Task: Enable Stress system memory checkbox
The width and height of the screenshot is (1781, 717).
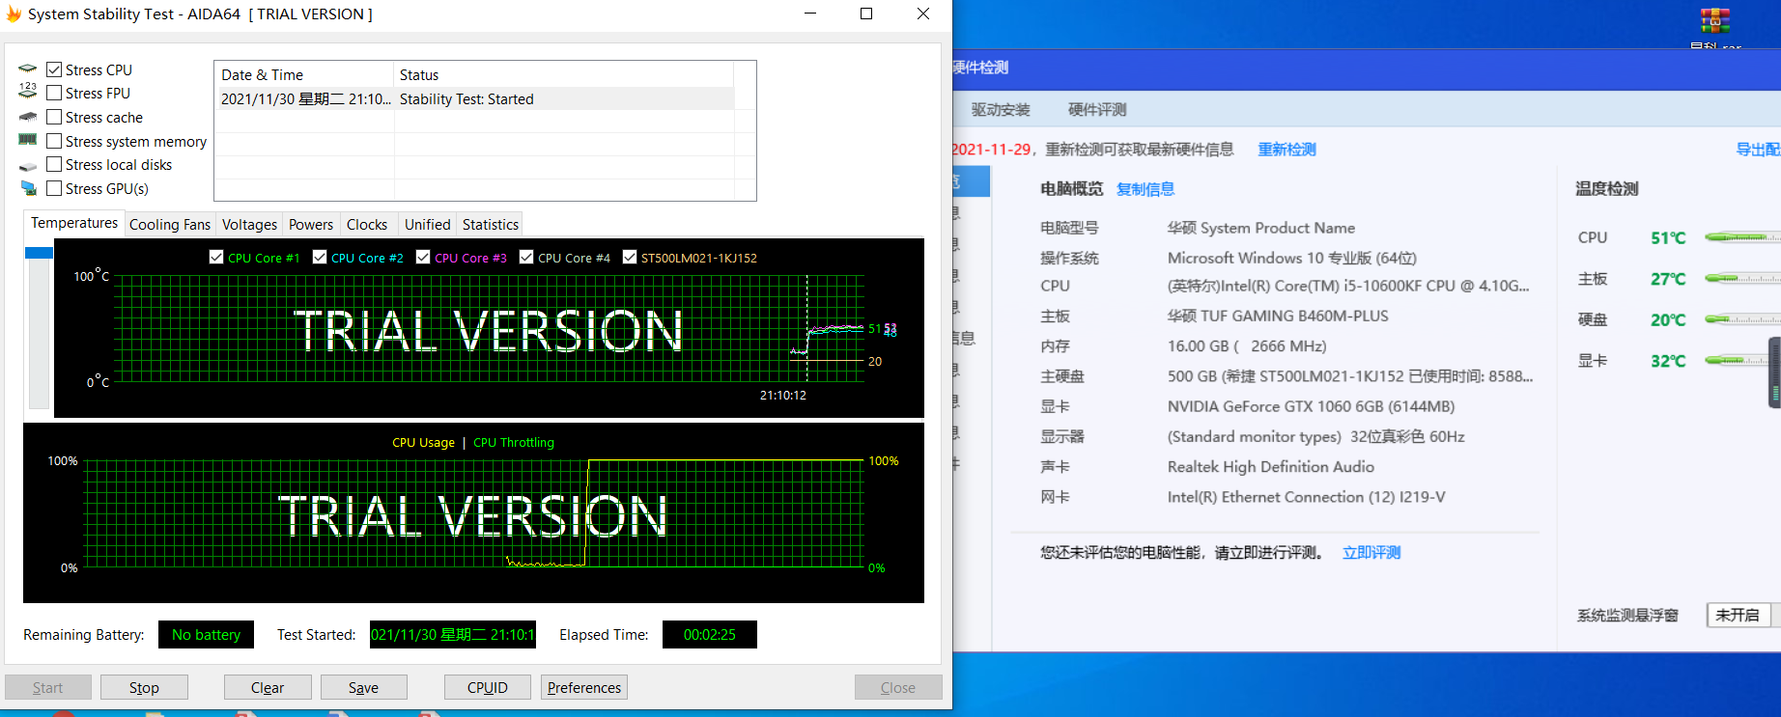Action: coord(54,141)
